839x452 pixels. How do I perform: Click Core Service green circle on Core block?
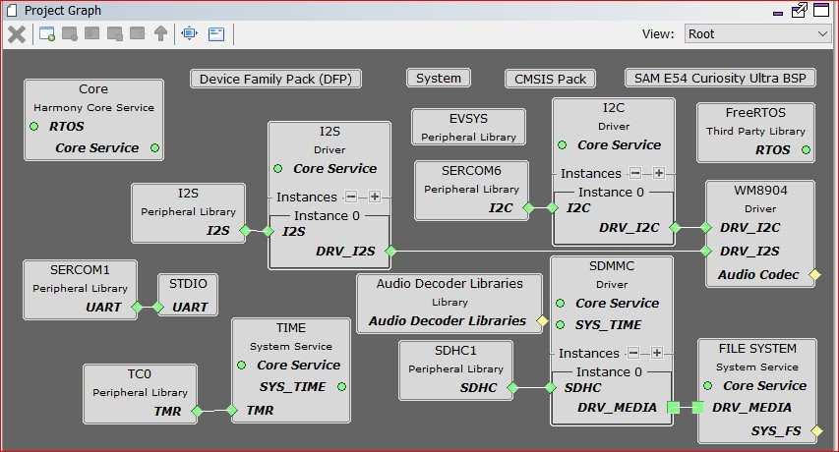tap(155, 148)
